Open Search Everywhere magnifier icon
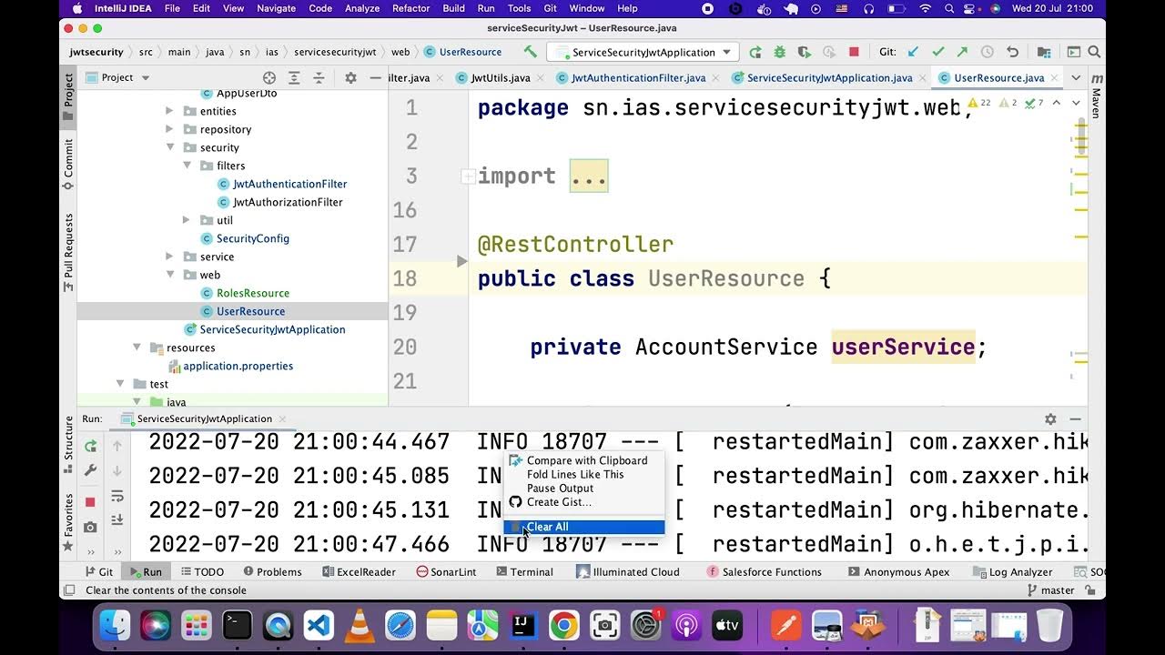1165x655 pixels. [x=1095, y=53]
